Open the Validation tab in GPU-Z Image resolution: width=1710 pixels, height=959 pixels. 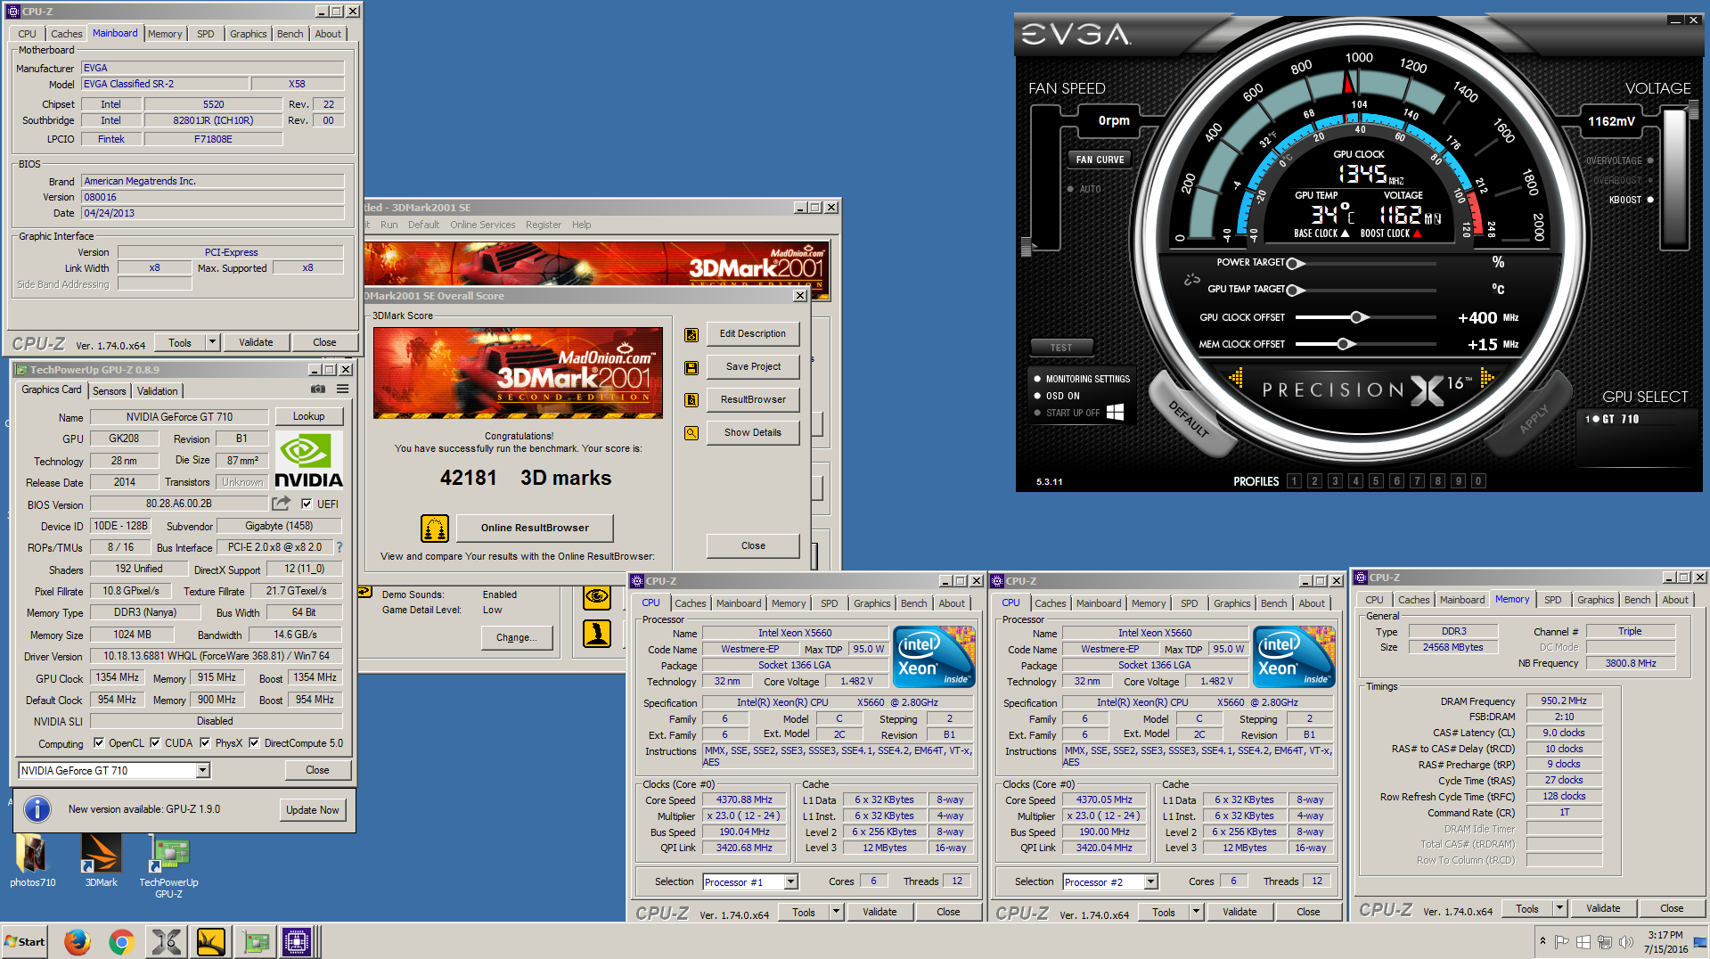tap(157, 391)
